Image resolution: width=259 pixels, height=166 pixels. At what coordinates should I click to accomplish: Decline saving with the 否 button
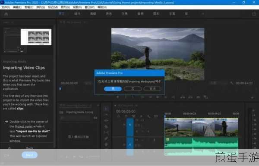point(133,89)
